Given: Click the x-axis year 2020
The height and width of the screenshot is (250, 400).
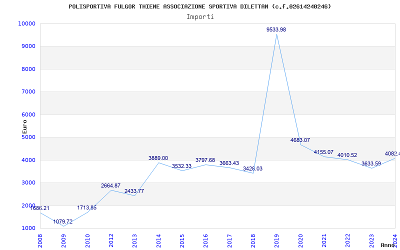Looking at the screenshot, I should pyautogui.click(x=300, y=240).
